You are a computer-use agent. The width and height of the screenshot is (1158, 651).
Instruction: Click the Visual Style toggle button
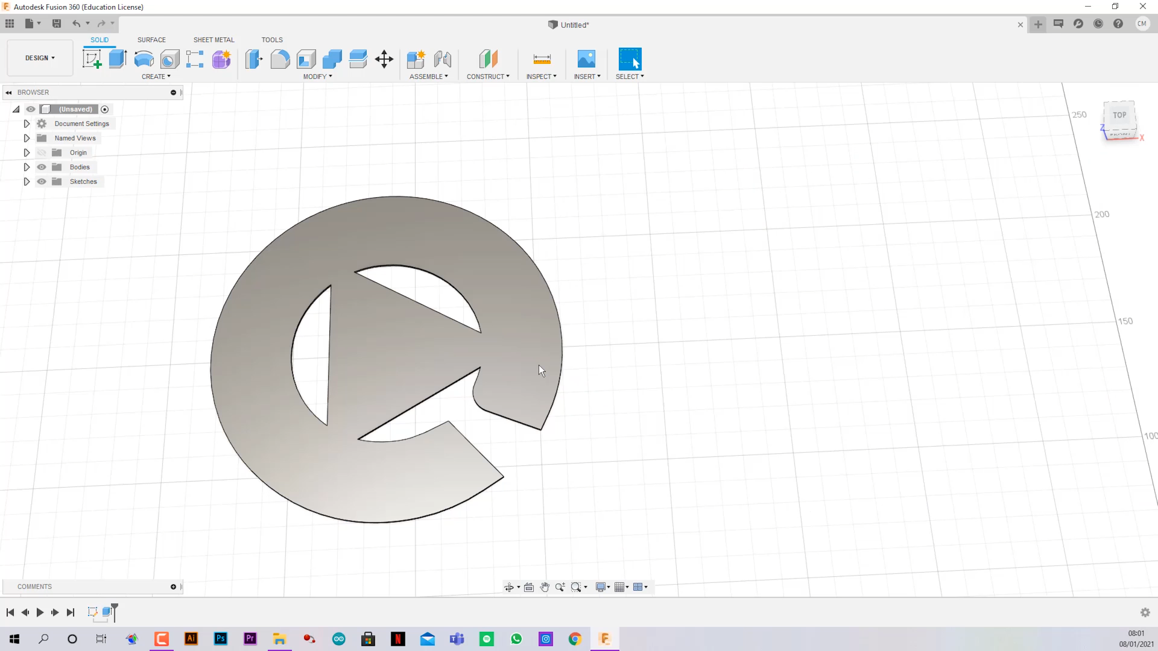point(603,587)
